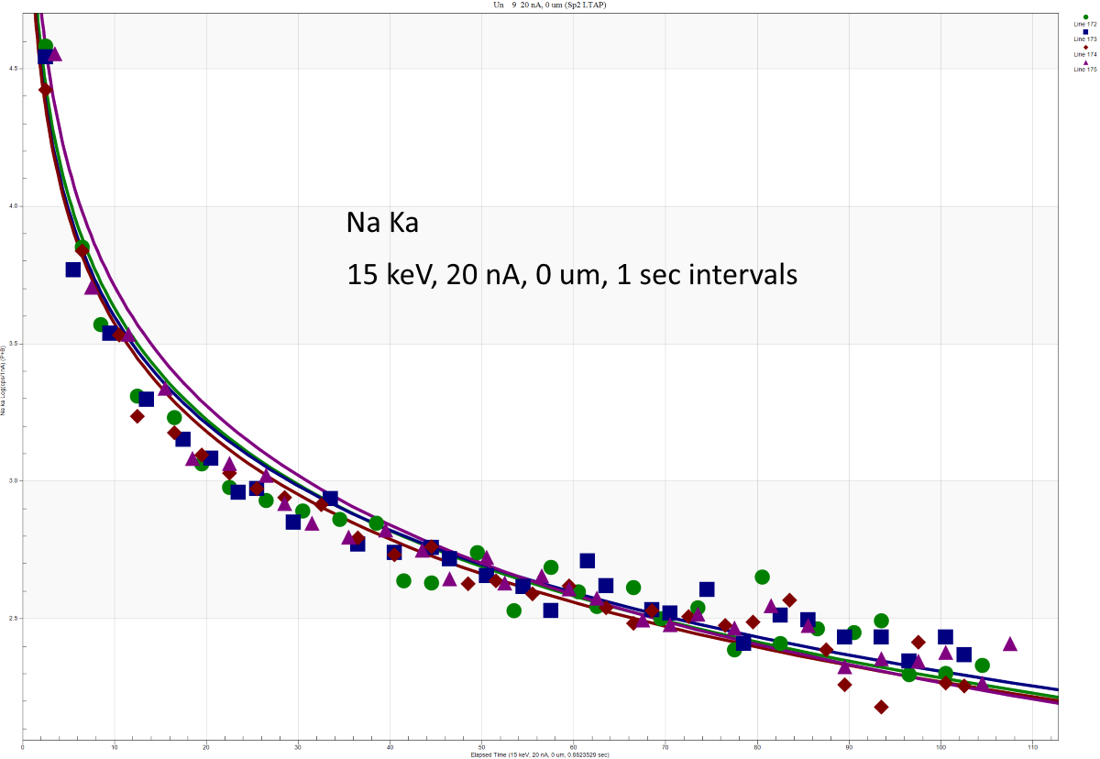Image resolution: width=1100 pixels, height=759 pixels.
Task: Select the 'Line 175' legend label
Action: (x=1085, y=69)
